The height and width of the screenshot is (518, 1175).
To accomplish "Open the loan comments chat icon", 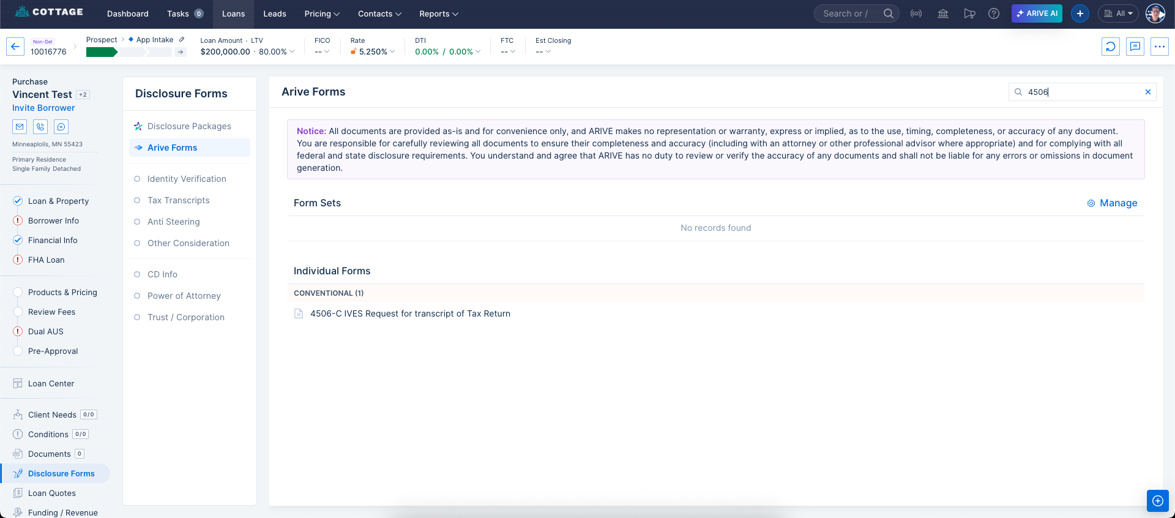I will point(1135,47).
